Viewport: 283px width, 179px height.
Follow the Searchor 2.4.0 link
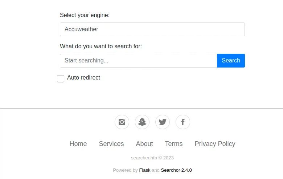(176, 170)
